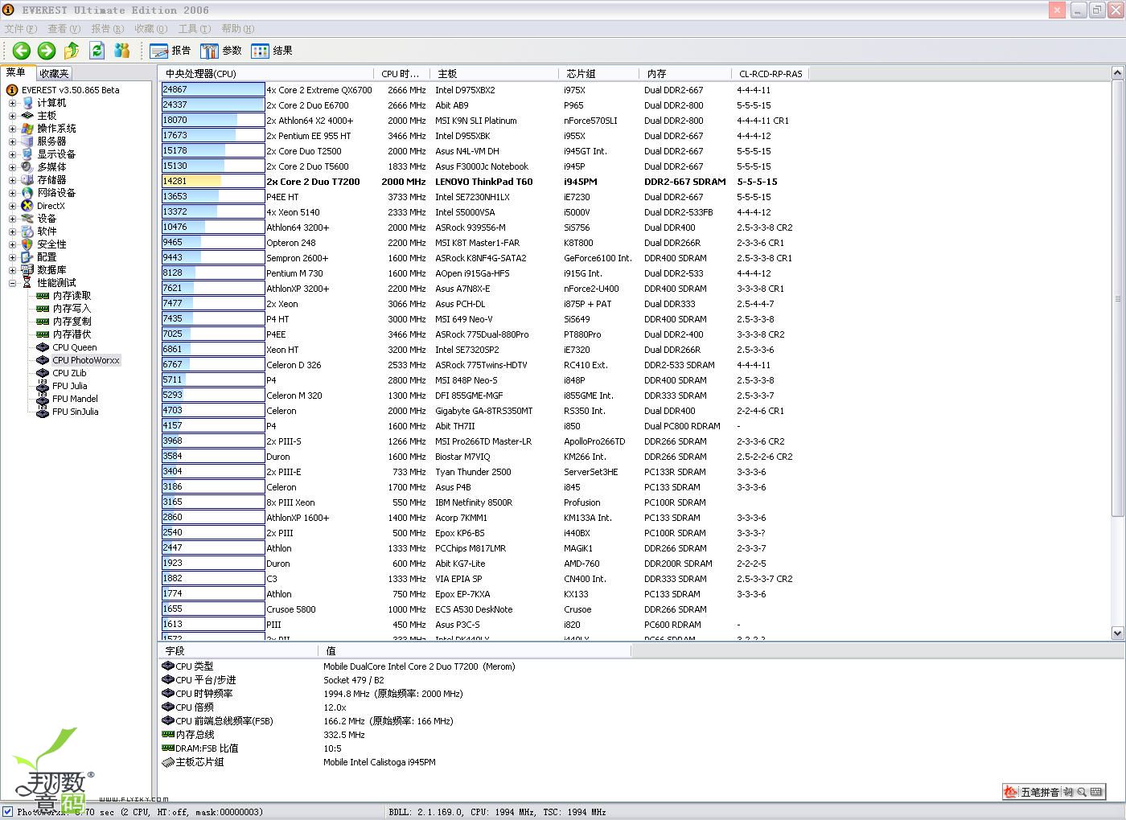Select the 主板 motherboard chip icon
The height and width of the screenshot is (820, 1126).
tap(27, 116)
